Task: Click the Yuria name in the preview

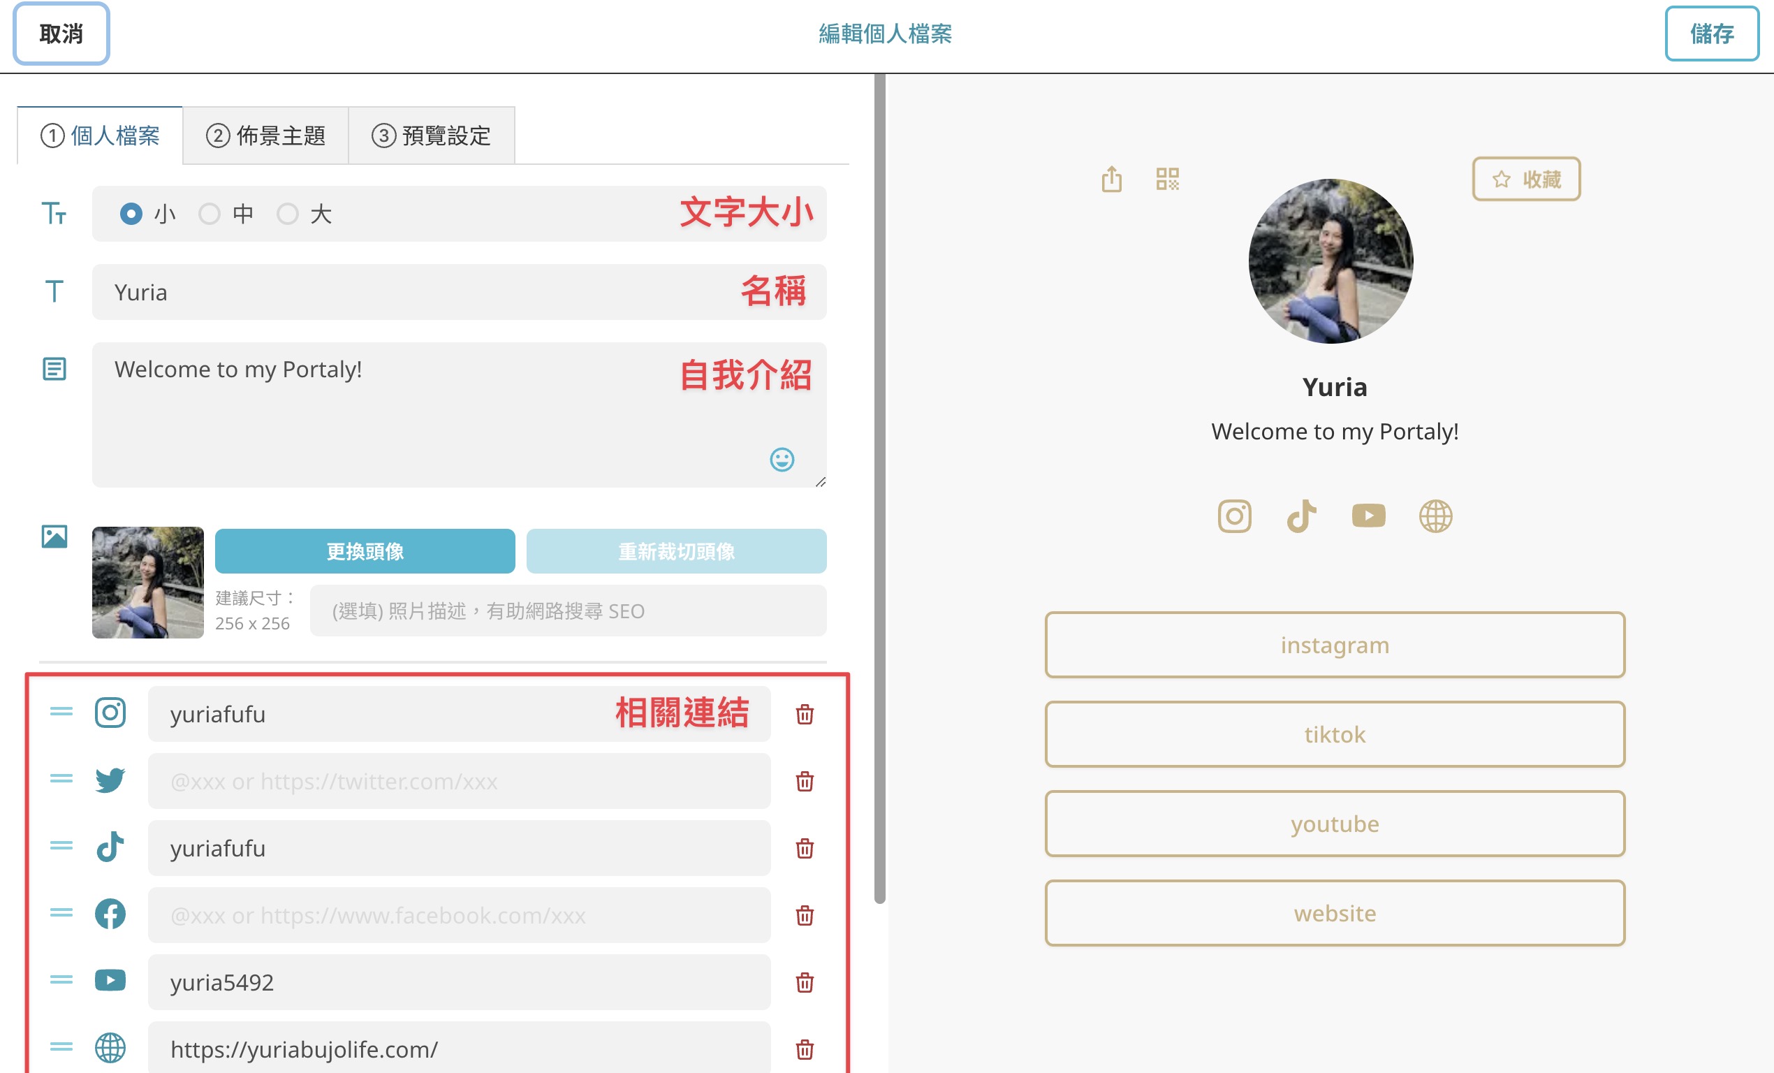Action: click(x=1335, y=387)
